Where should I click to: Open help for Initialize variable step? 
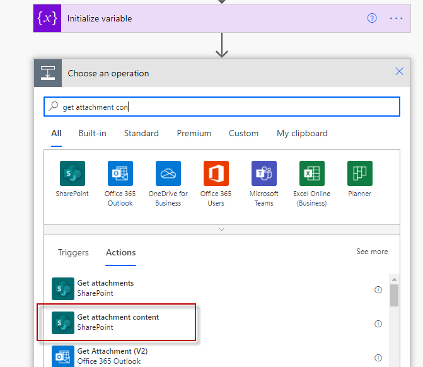pyautogui.click(x=372, y=18)
